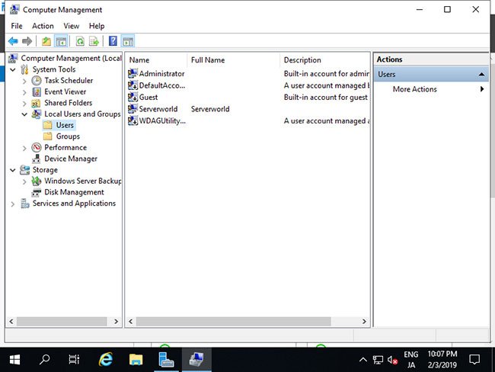Image resolution: width=495 pixels, height=372 pixels.
Task: Open the Action menu
Action: coord(43,26)
